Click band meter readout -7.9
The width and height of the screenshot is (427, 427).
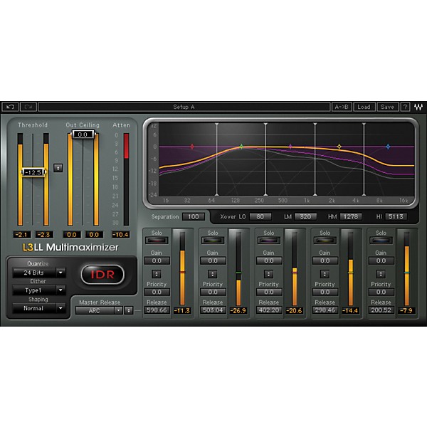point(406,310)
